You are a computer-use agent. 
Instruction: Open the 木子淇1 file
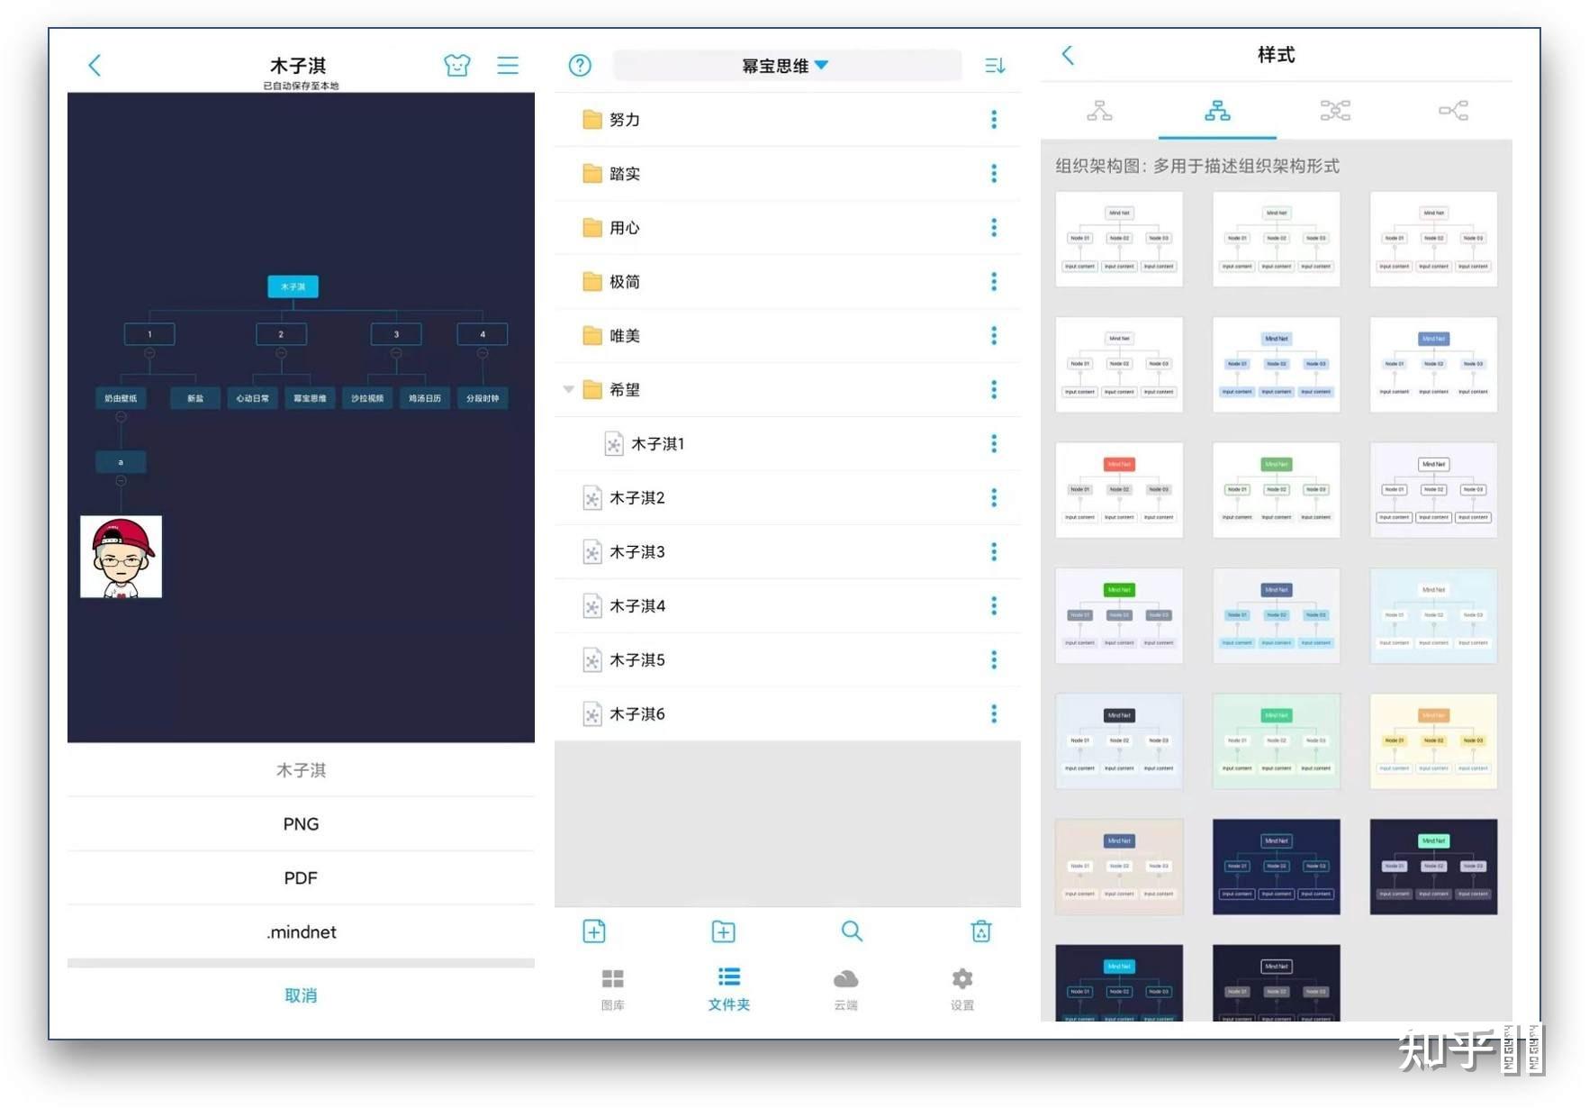pyautogui.click(x=788, y=443)
